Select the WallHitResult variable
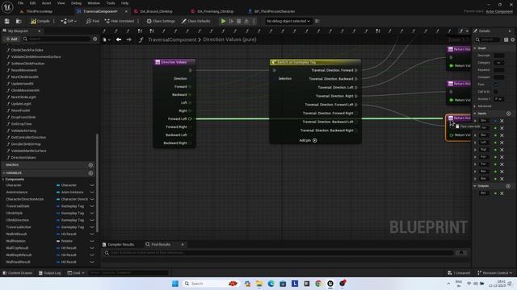The image size is (517, 290). [x=16, y=234]
